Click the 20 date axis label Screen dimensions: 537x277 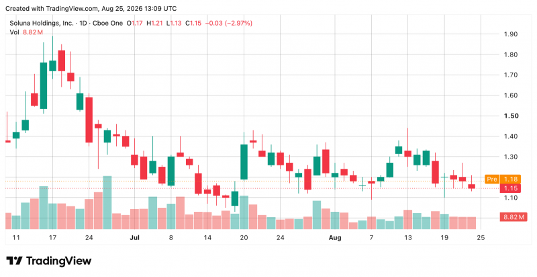click(x=244, y=237)
